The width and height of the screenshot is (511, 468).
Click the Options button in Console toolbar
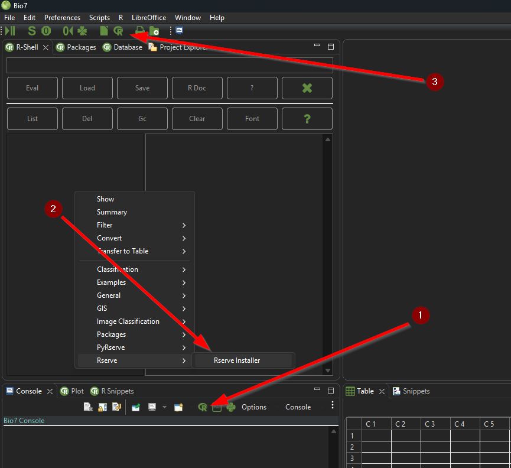coord(254,407)
